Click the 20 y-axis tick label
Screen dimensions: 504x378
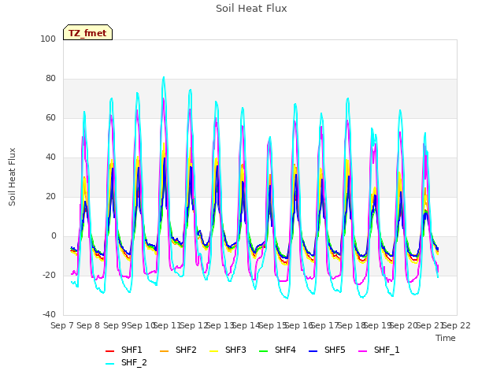pos(50,197)
